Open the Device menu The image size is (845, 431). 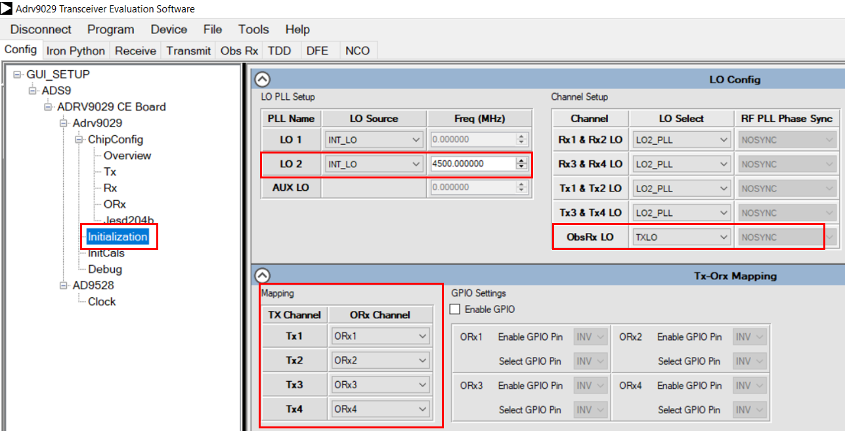tap(169, 30)
